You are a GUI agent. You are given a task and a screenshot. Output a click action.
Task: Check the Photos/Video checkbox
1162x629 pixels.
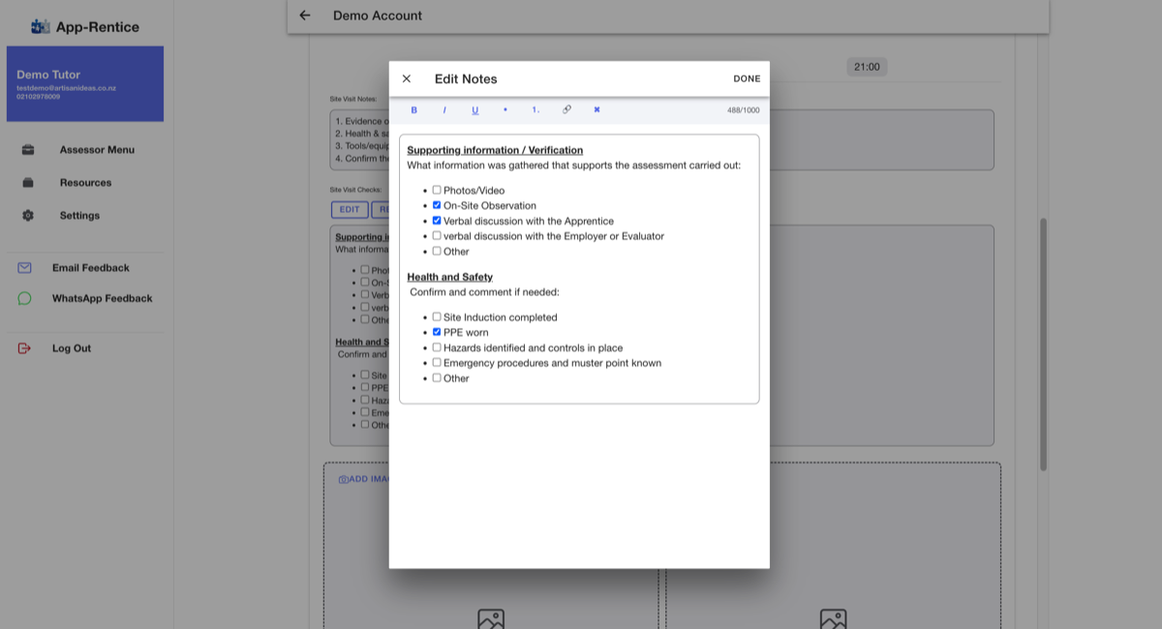pos(437,191)
